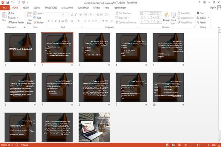The height and width of the screenshot is (147, 221).
Task: Click the Select button in Editing
Action: 201,22
